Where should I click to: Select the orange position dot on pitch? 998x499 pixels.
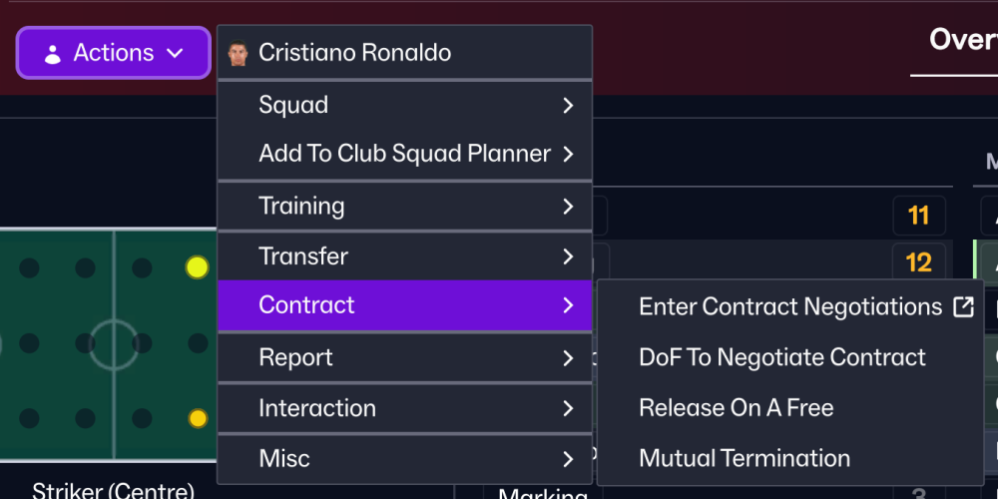198,418
